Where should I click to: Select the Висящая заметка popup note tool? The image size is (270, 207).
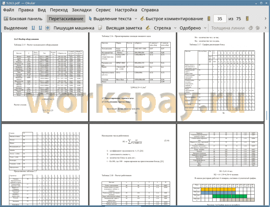click(x=124, y=28)
